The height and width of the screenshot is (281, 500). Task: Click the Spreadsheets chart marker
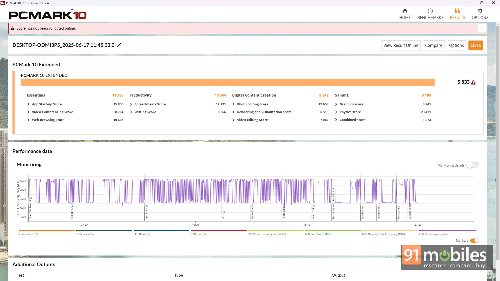coord(252,212)
